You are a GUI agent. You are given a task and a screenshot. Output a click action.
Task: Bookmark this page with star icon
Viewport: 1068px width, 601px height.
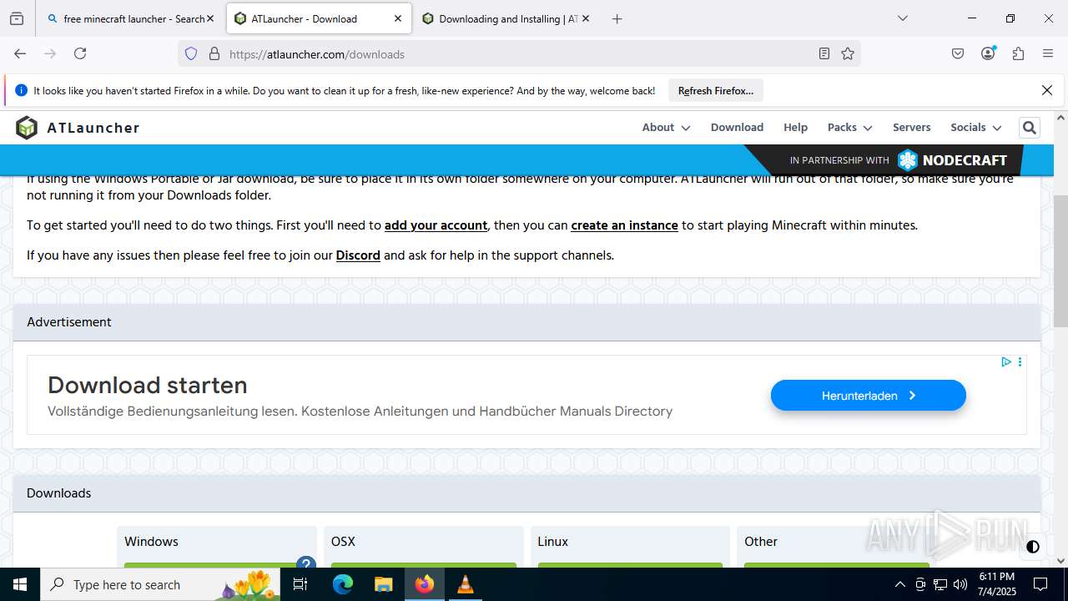(848, 53)
